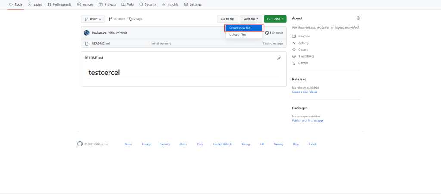The height and width of the screenshot is (194, 441).
Task: Open About settings gear icon
Action: [x=358, y=18]
